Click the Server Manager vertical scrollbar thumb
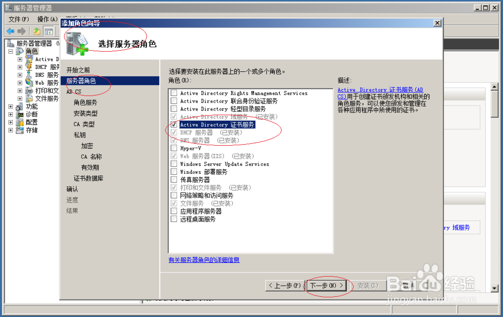 (494, 104)
